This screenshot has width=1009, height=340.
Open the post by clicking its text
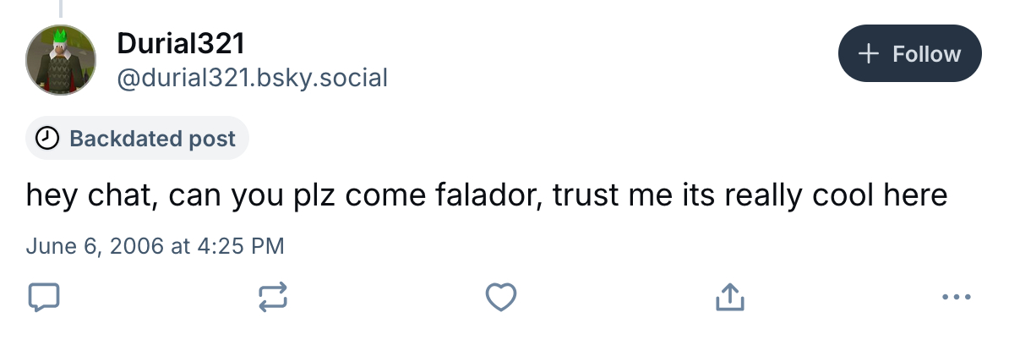(x=486, y=195)
